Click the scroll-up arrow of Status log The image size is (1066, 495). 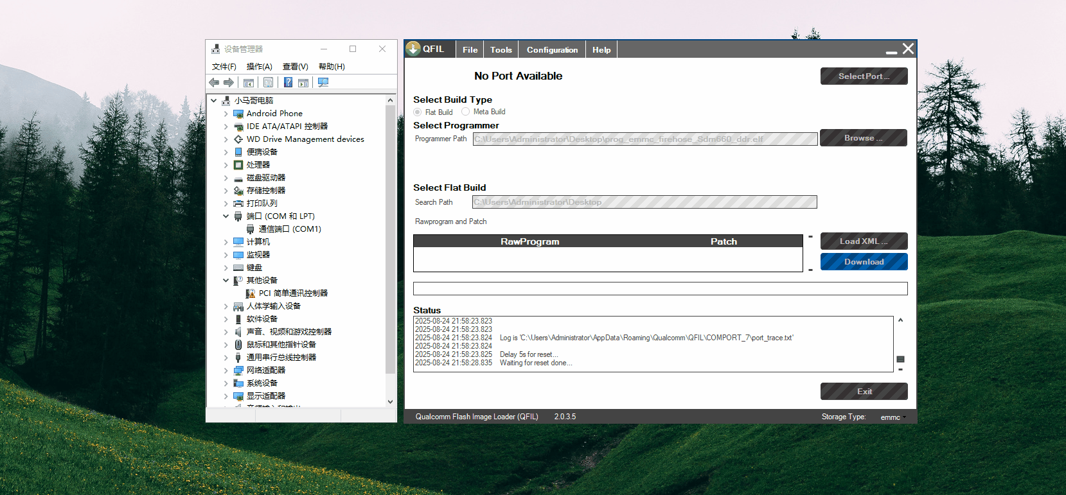tap(900, 320)
